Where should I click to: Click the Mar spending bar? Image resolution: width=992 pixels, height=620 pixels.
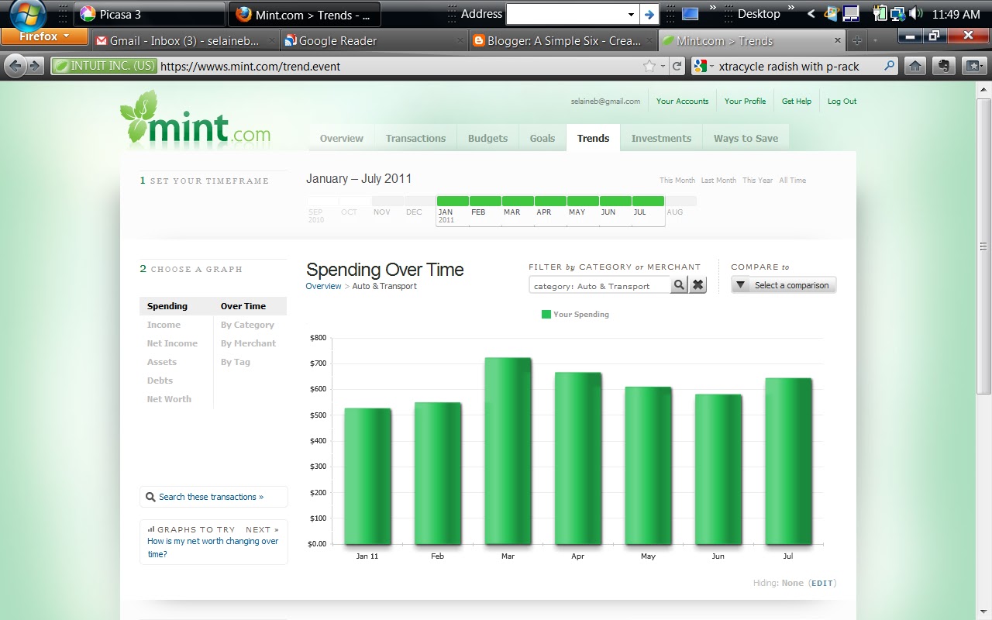point(508,451)
